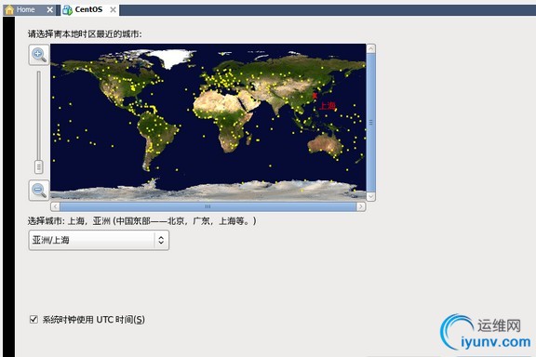Open the 亚洲/上海 city dropdown
This screenshot has height=357, width=536.
[x=99, y=240]
